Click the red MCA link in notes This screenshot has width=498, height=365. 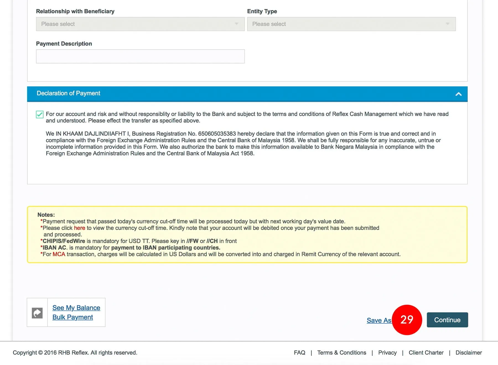[x=59, y=254]
